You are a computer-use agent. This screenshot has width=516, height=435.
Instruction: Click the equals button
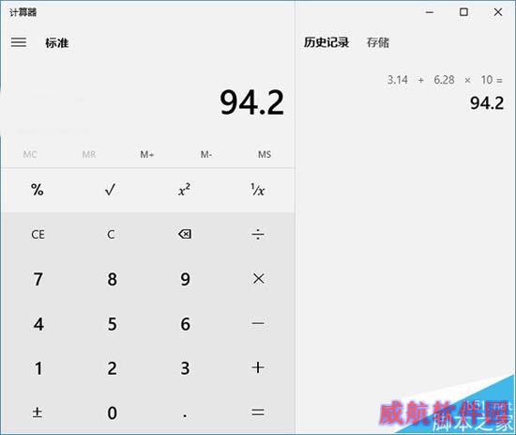258,412
